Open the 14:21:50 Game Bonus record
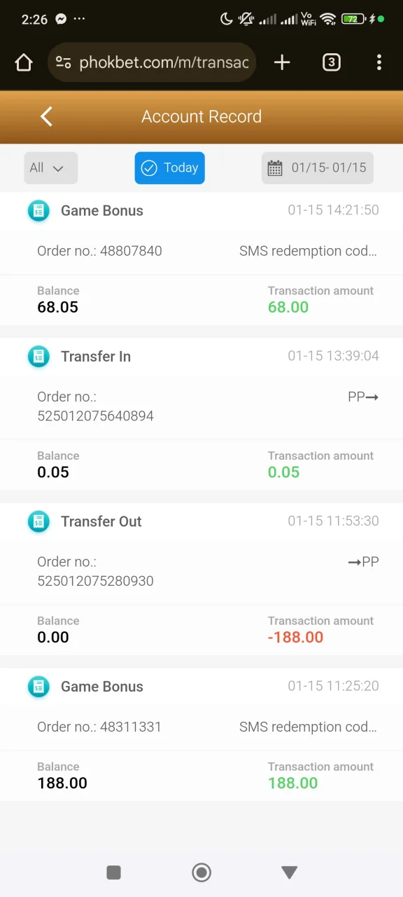Screen dimensions: 403x897 (201, 259)
